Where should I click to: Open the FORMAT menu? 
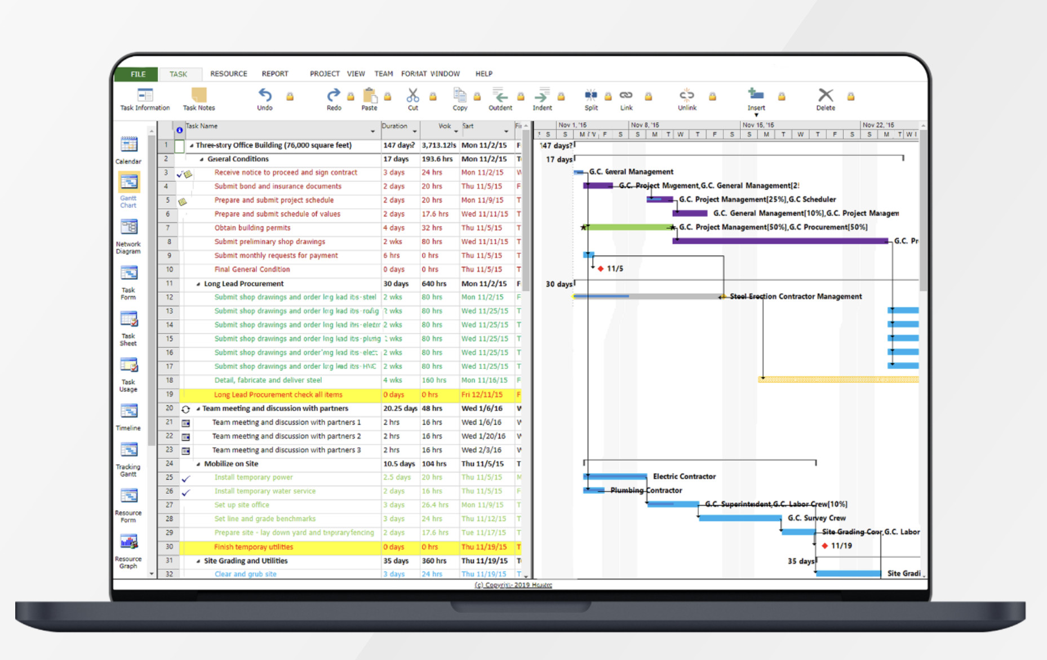[x=415, y=73]
